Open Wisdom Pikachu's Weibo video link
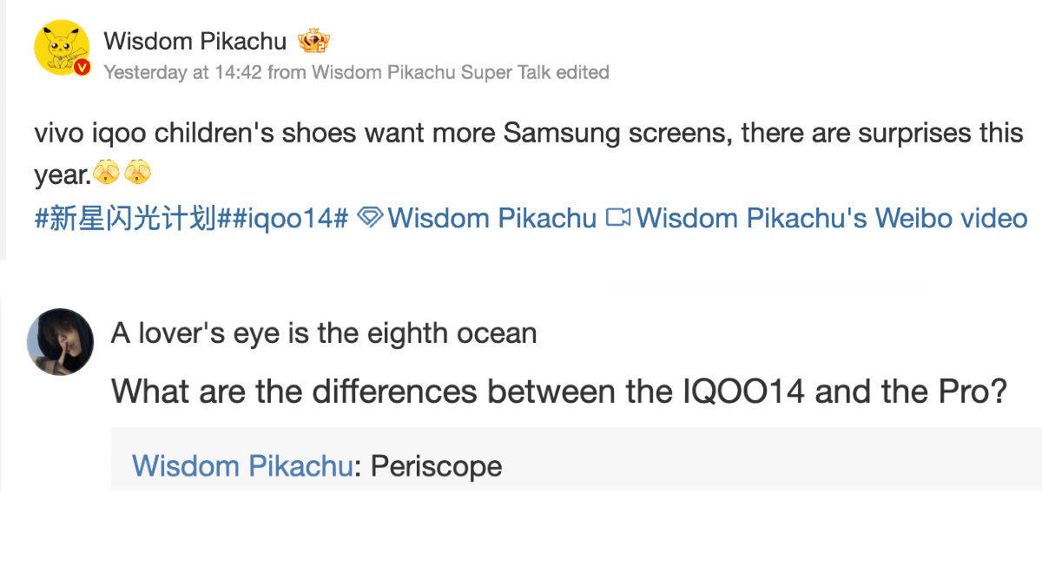The image size is (1042, 586). [831, 218]
